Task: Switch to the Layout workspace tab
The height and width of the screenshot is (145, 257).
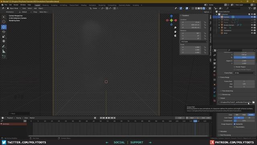Action: [x=37, y=5]
